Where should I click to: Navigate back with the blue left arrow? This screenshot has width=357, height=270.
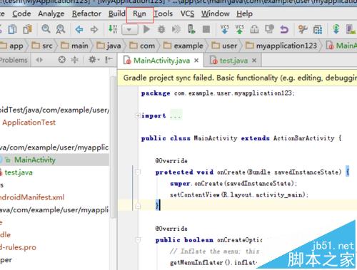(x=79, y=29)
